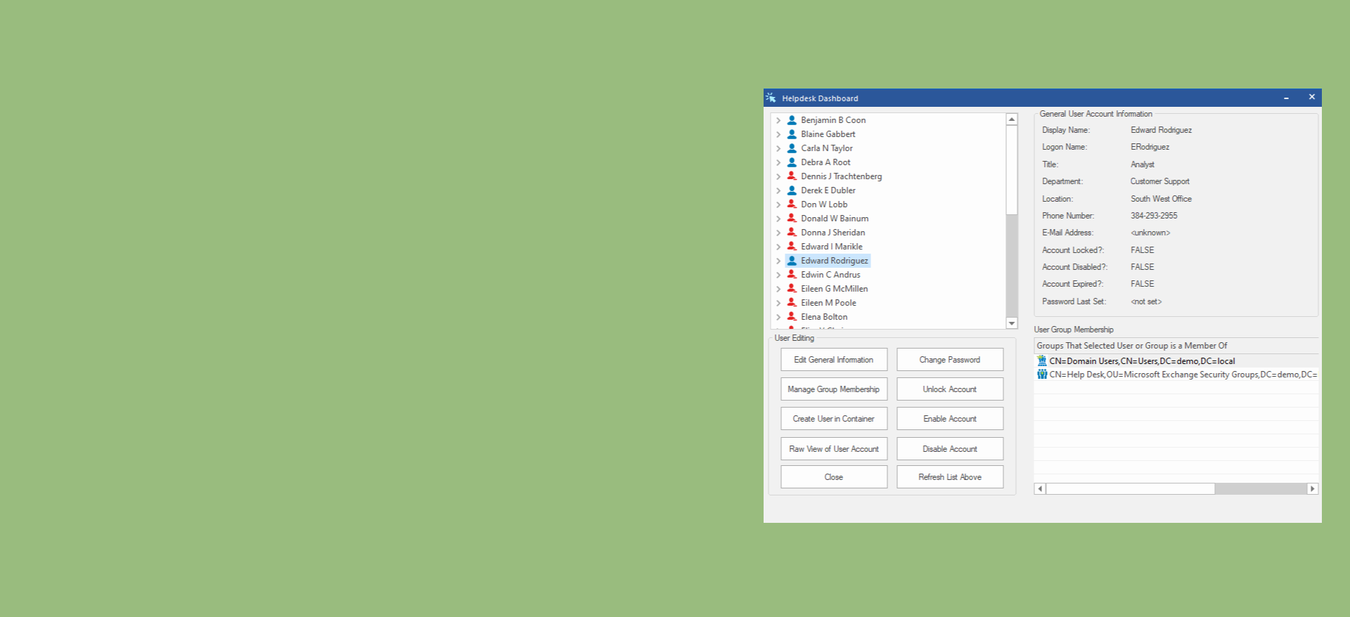1350x617 pixels.
Task: Click the group list horizontal scroll right arrow
Action: (1312, 489)
